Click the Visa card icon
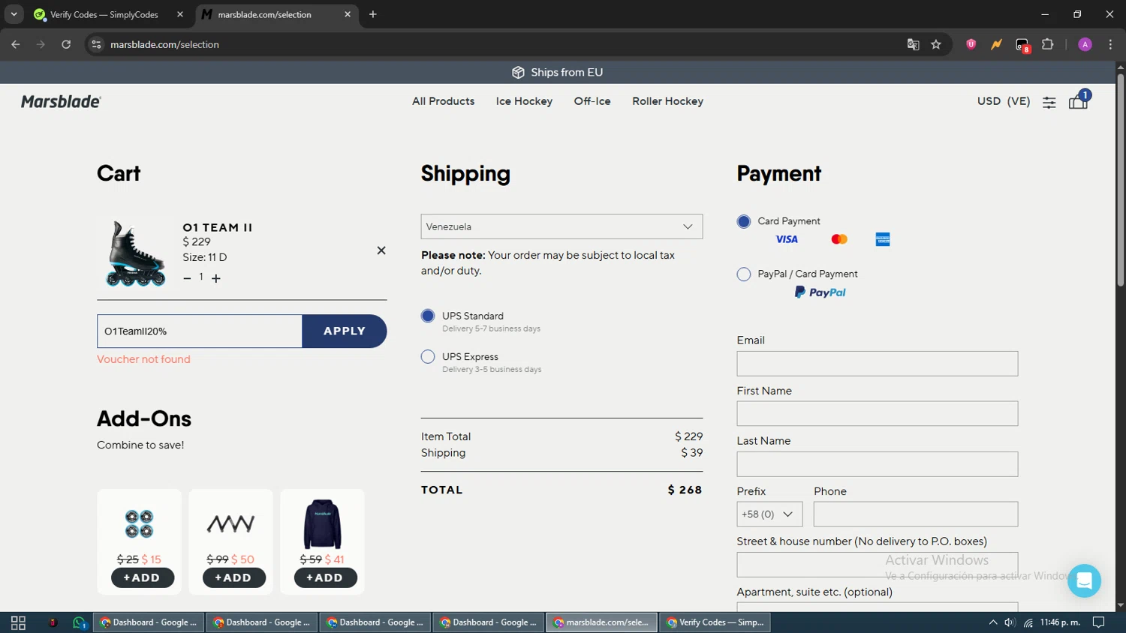 point(787,239)
